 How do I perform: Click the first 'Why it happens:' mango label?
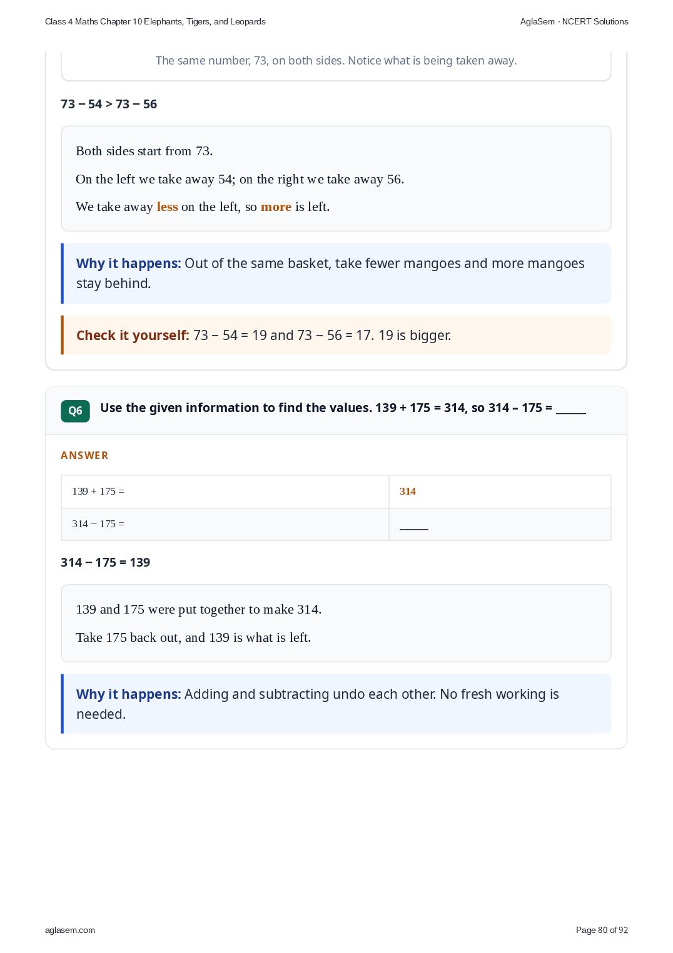[128, 263]
